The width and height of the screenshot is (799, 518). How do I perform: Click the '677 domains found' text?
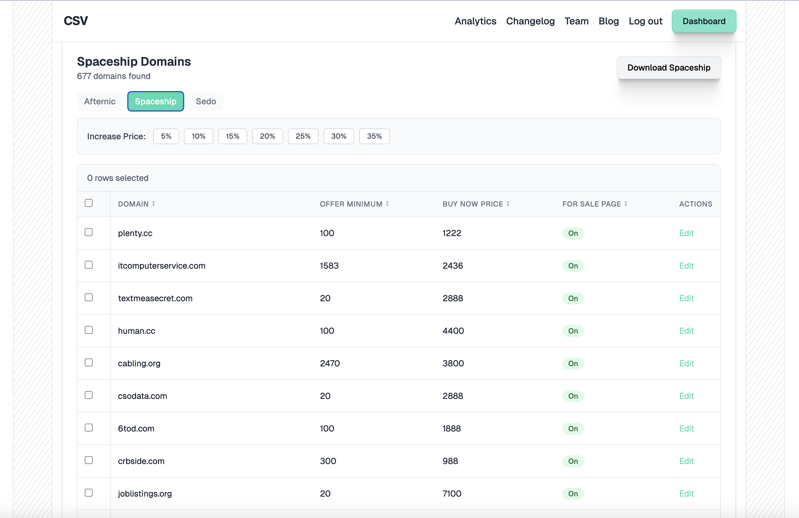point(113,76)
